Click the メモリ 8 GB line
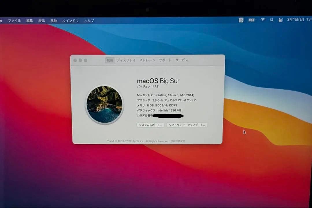This screenshot has height=208, width=312. click(x=157, y=106)
